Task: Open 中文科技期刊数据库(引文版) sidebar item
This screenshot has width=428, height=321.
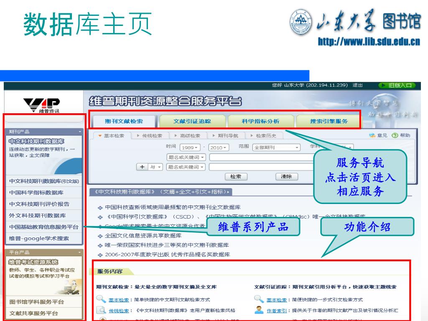Action: (x=44, y=181)
